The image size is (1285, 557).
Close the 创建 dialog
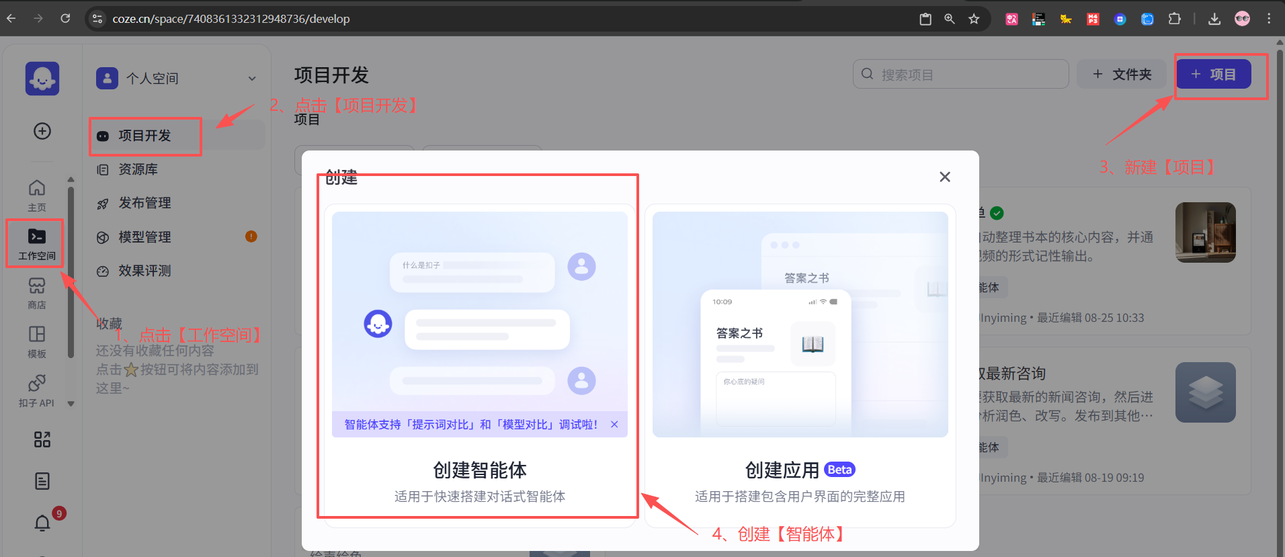945,177
